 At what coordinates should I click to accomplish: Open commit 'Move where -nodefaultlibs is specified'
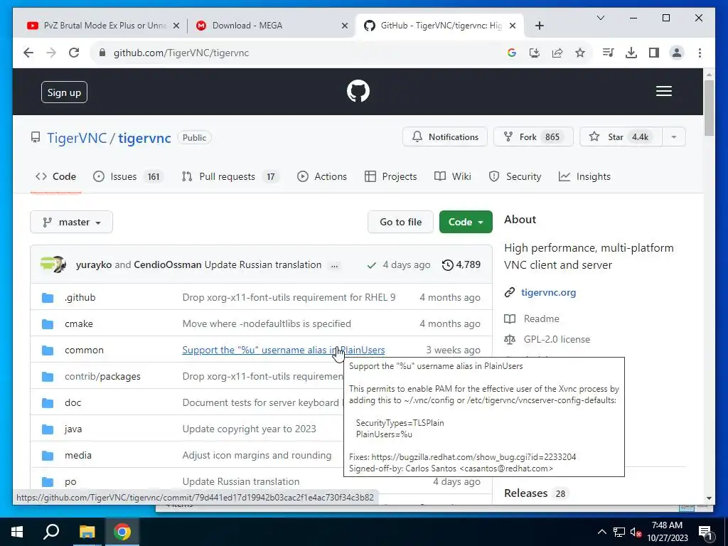[267, 323]
